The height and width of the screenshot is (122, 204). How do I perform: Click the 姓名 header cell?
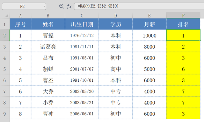[48, 24]
